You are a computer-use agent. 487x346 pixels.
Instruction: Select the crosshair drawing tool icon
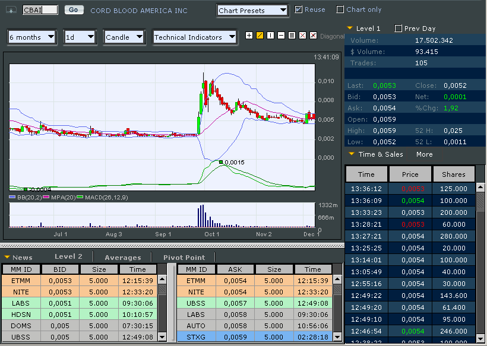tap(249, 36)
